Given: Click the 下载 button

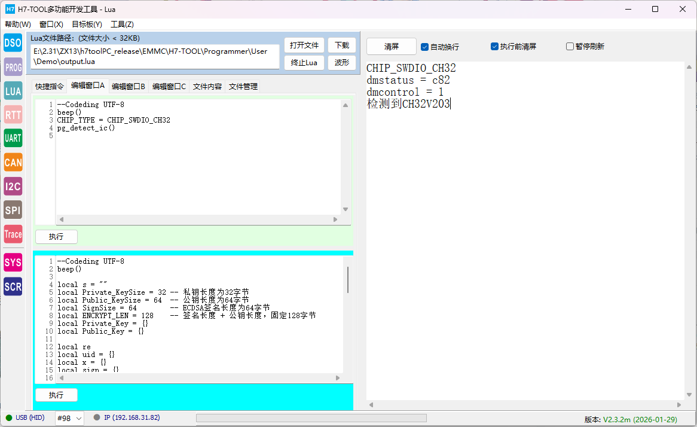Looking at the screenshot, I should tap(342, 45).
